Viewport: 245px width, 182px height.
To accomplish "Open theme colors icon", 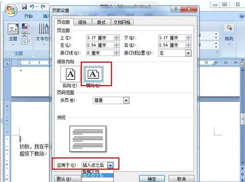I will click(x=25, y=26).
